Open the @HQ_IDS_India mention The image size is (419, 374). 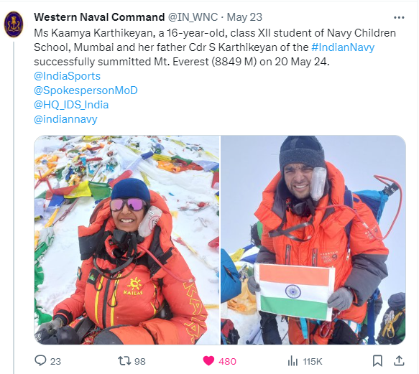coord(71,105)
